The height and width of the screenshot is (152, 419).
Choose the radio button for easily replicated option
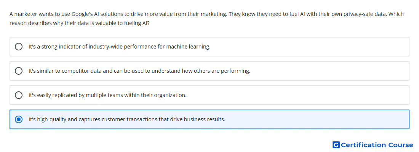click(x=19, y=95)
